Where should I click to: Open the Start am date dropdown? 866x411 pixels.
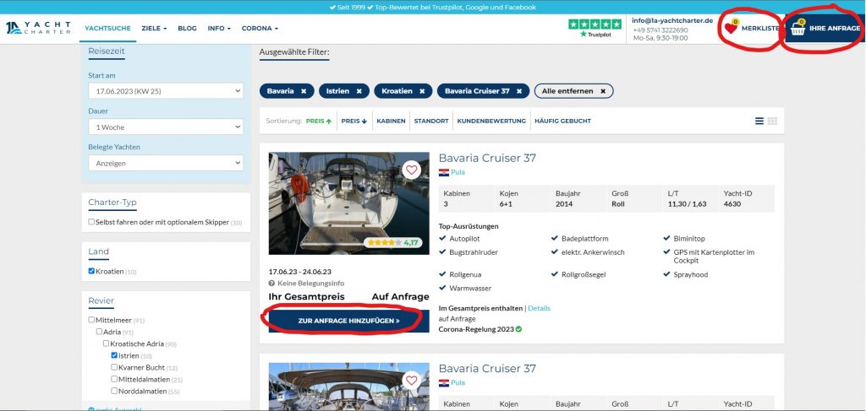tap(165, 90)
